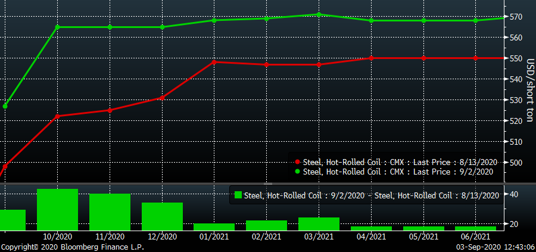Select the 9/2/2020 Last Price legend text
Screen dimensions: 536x252
(398, 172)
